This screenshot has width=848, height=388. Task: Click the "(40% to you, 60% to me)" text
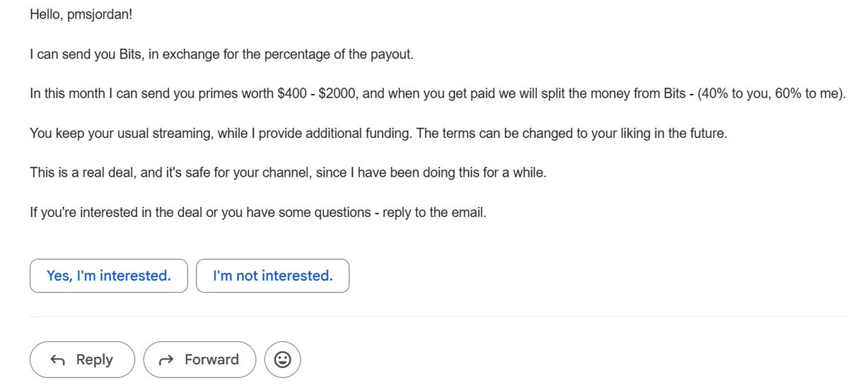pyautogui.click(x=770, y=94)
